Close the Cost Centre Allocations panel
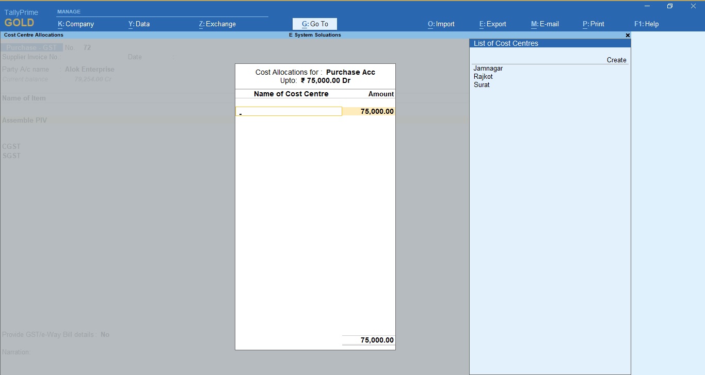Image resolution: width=705 pixels, height=375 pixels. coord(628,35)
